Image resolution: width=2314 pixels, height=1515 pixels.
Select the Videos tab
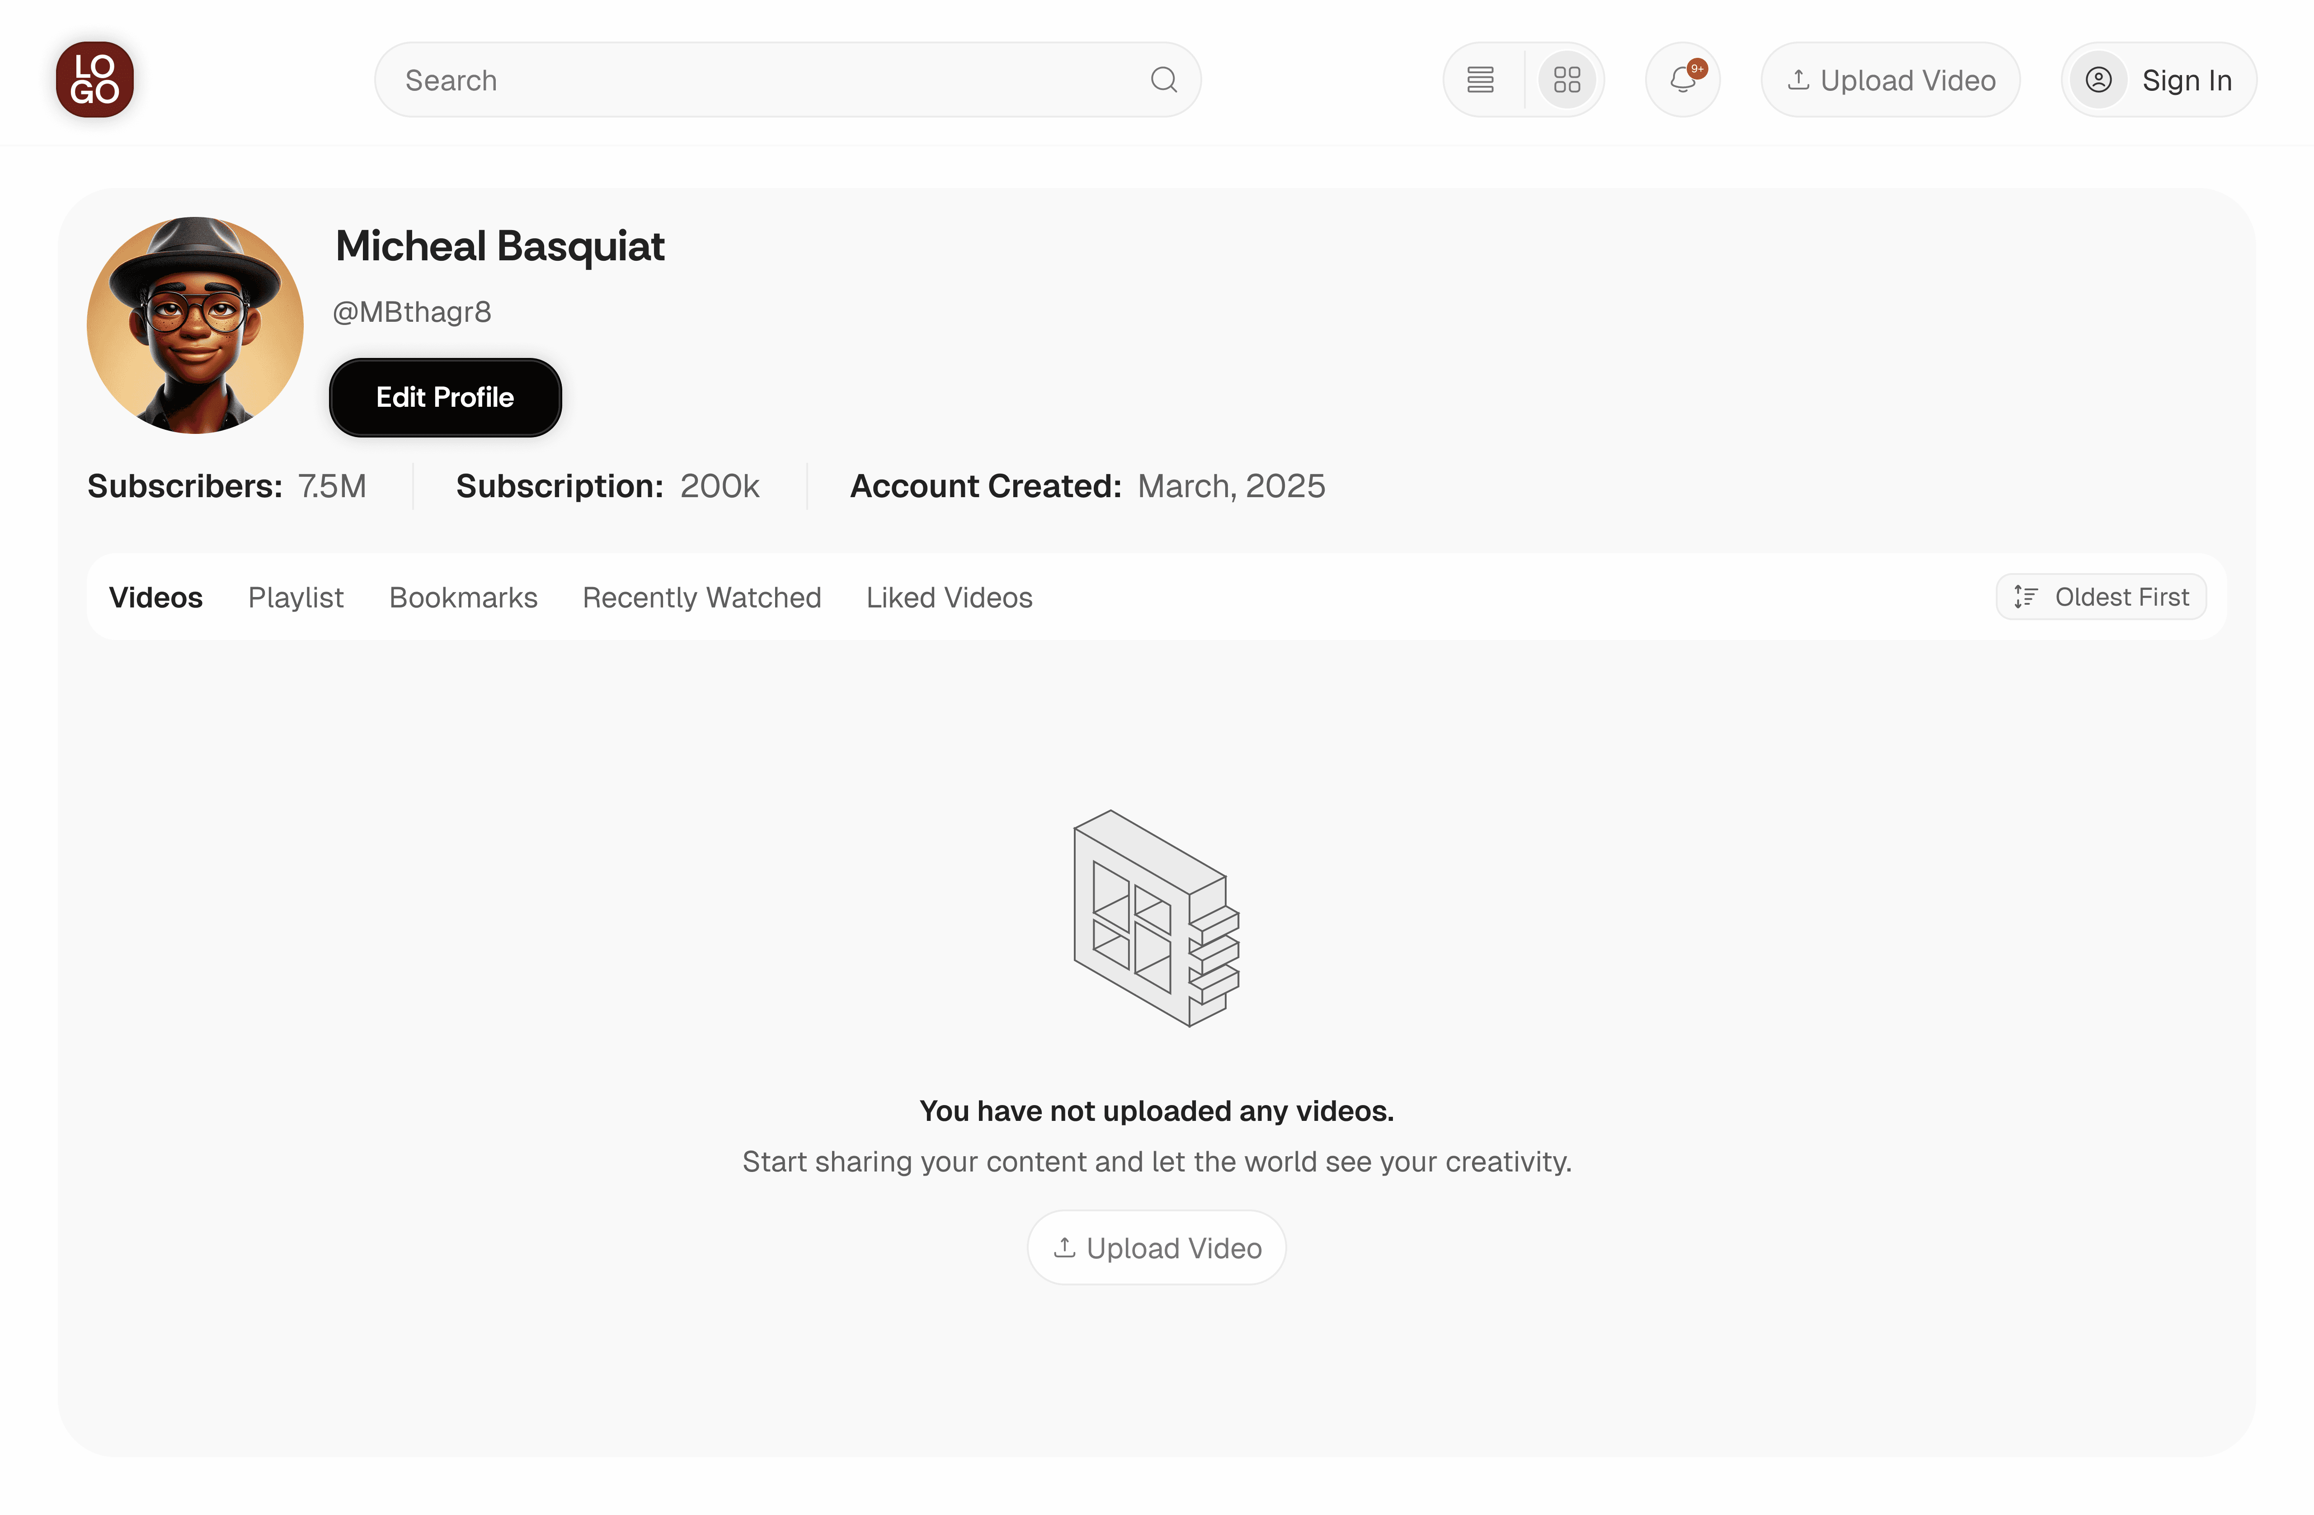[155, 597]
